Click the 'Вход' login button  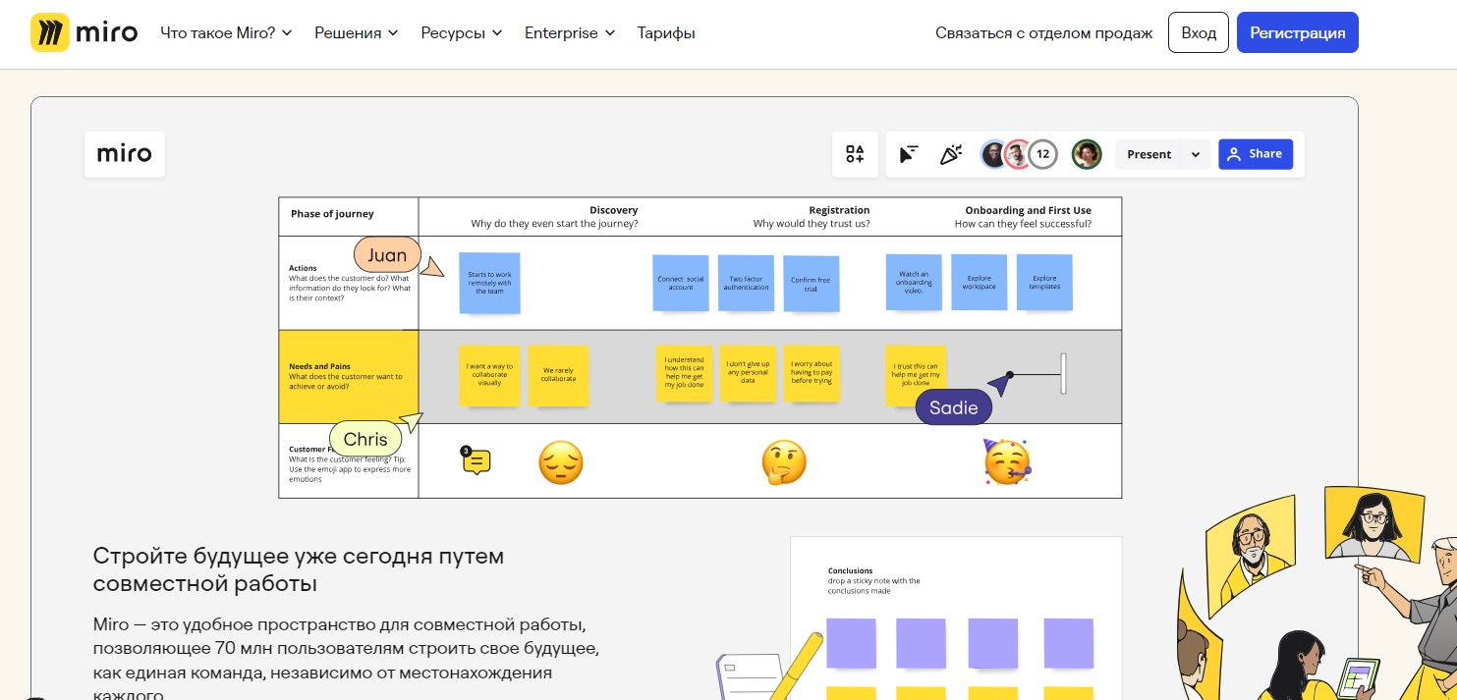1198,32
